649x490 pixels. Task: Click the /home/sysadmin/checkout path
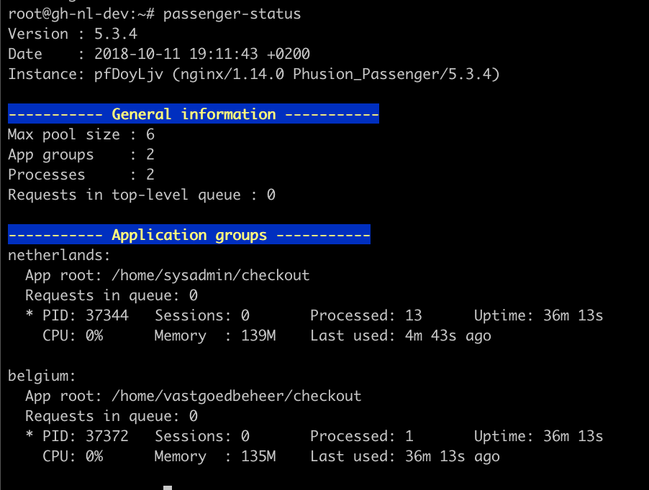pyautogui.click(x=211, y=276)
